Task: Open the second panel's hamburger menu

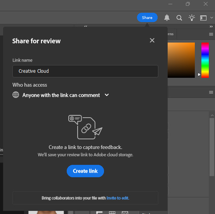Action: point(211,92)
